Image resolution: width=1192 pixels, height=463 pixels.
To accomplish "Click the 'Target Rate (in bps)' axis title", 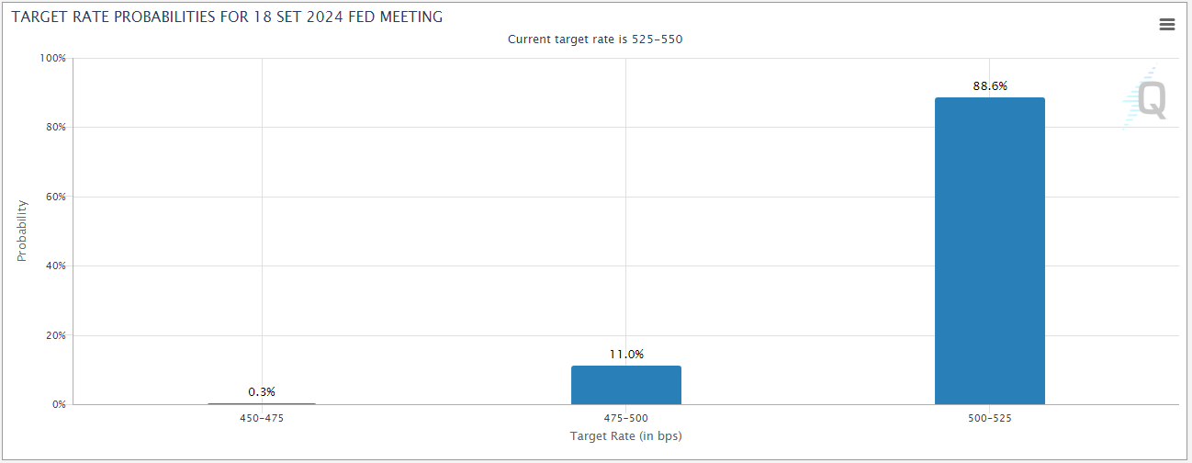I will 625,435.
